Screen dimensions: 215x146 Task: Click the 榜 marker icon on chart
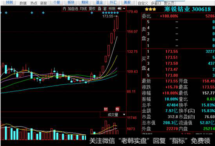[117, 109]
